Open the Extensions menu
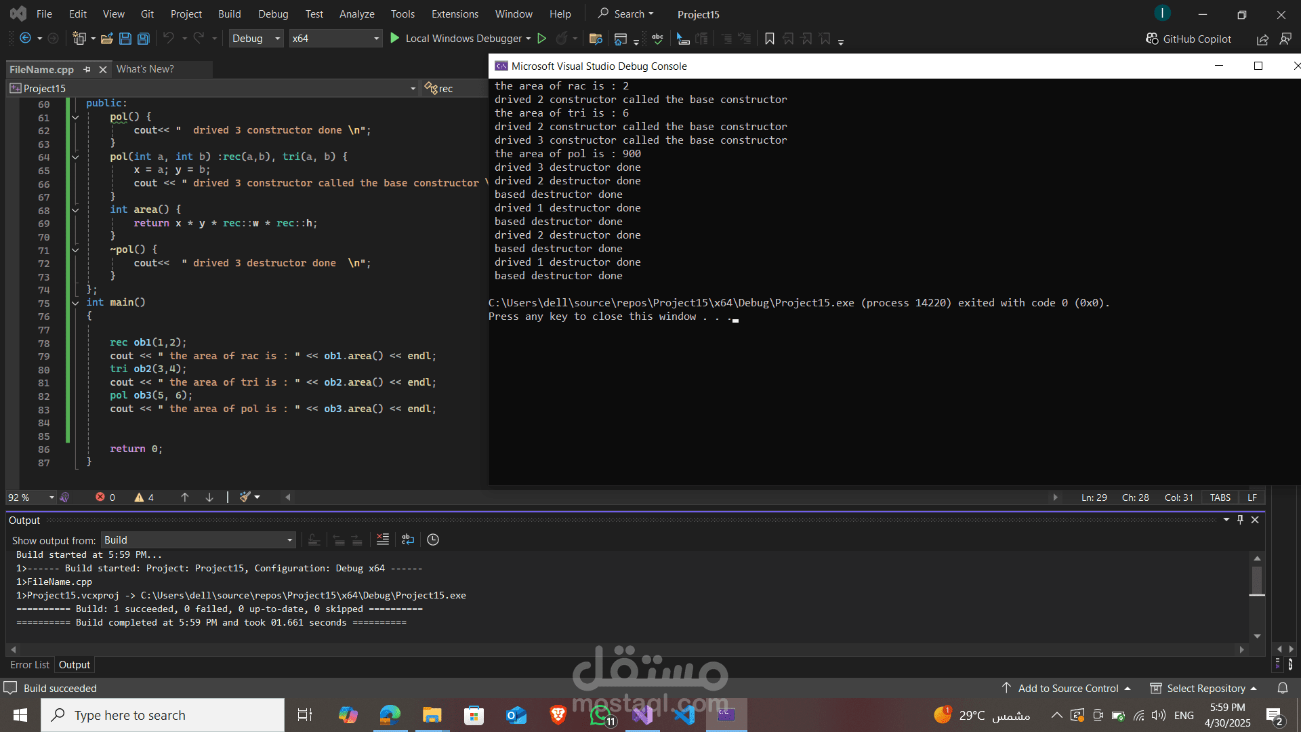The width and height of the screenshot is (1301, 732). [455, 14]
